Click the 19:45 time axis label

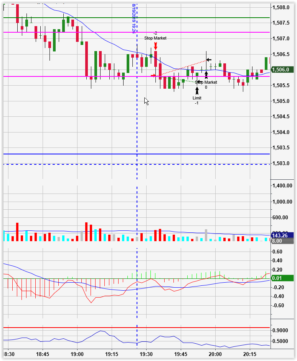point(181,354)
